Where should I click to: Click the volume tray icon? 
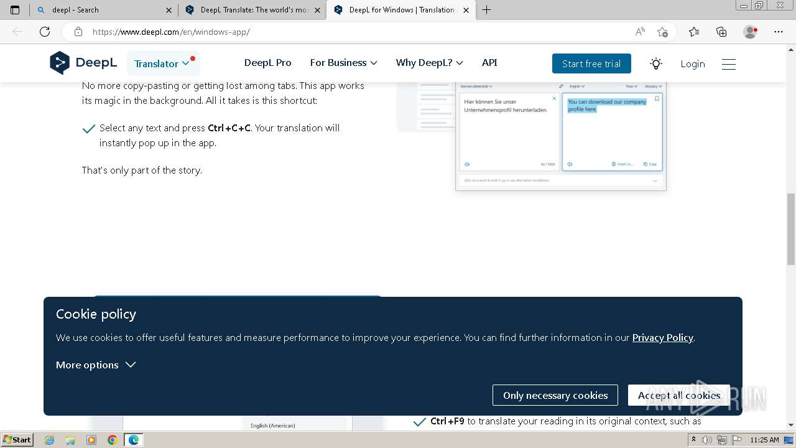click(x=707, y=440)
